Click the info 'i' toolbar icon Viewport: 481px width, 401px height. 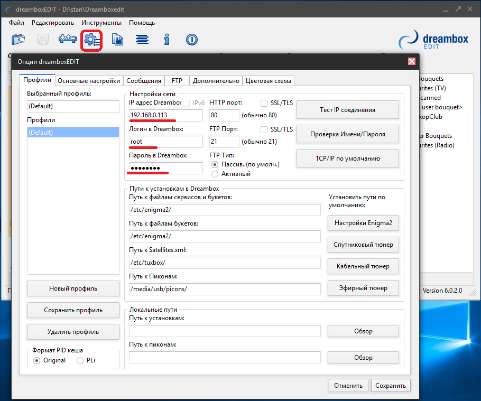(166, 40)
